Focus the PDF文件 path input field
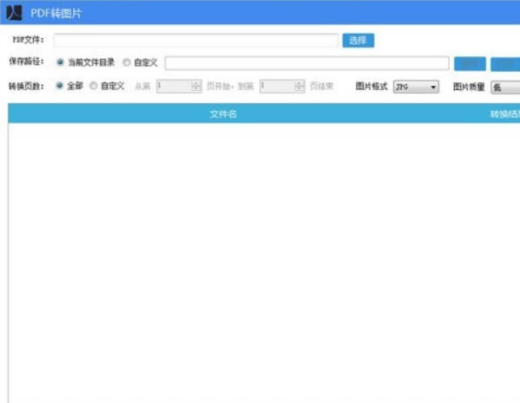This screenshot has height=403, width=520. [196, 41]
